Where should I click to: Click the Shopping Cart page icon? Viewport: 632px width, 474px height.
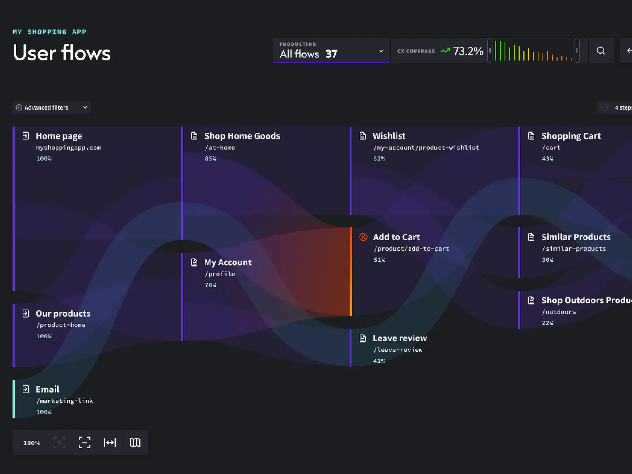tap(531, 136)
